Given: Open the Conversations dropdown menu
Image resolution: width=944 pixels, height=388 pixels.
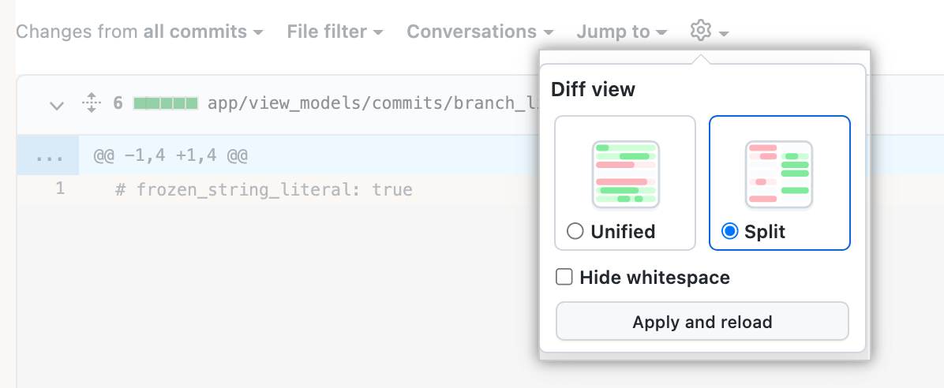Looking at the screenshot, I should (x=480, y=32).
